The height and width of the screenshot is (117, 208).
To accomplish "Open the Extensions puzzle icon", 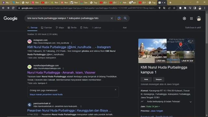I will 185,8.
